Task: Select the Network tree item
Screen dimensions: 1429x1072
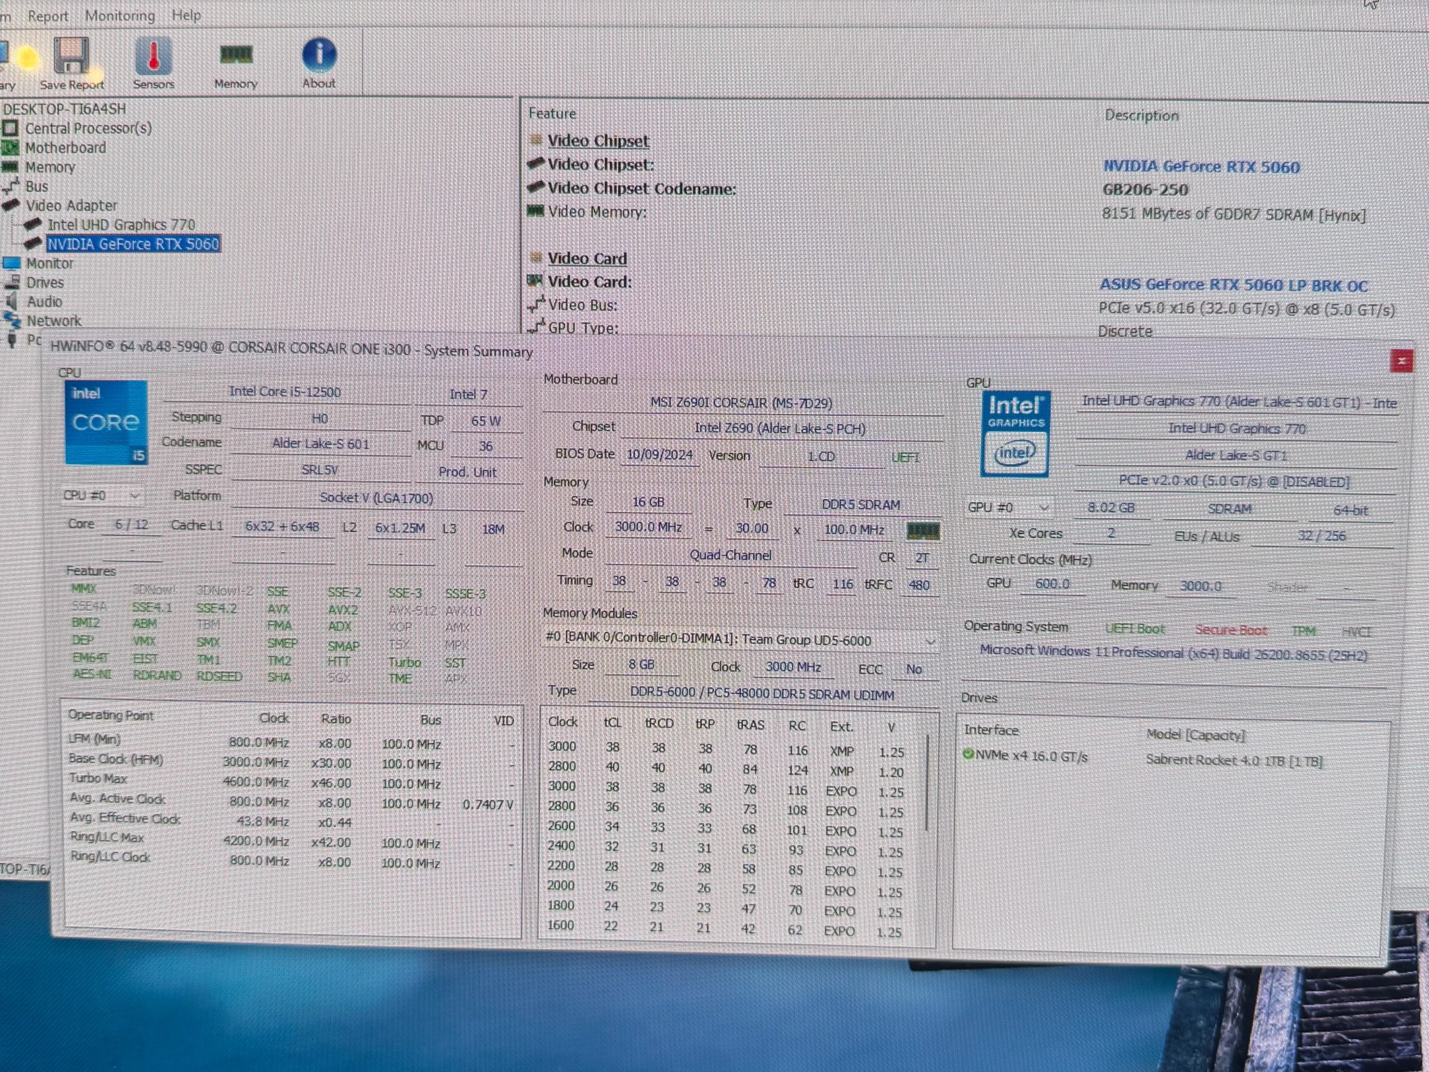Action: (x=54, y=321)
